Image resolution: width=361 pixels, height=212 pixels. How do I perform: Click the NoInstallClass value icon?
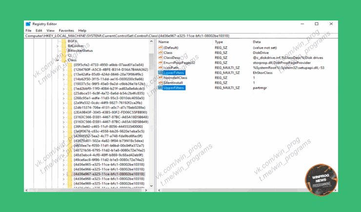coord(160,77)
